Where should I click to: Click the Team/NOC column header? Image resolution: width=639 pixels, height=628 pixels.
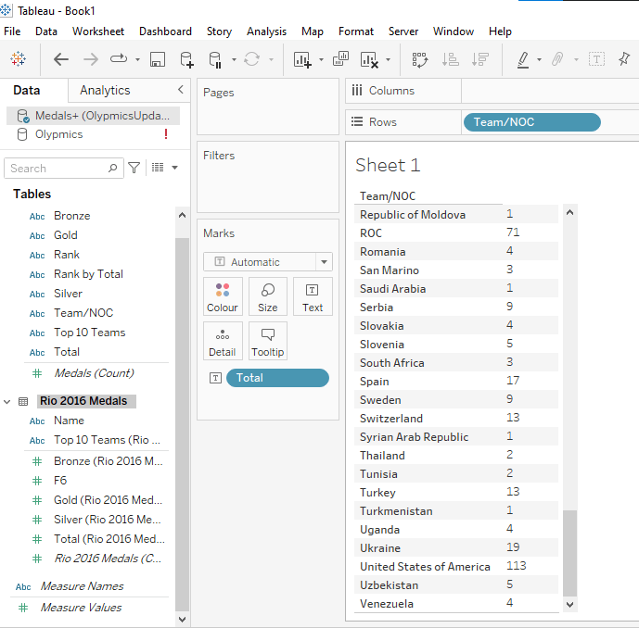coord(388,196)
